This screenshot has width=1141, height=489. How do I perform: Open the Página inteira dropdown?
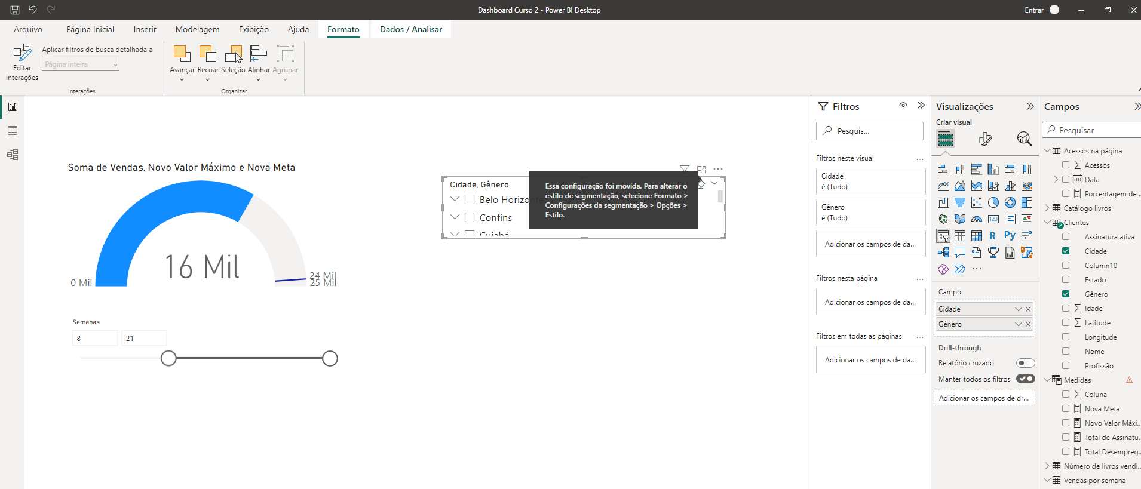81,64
